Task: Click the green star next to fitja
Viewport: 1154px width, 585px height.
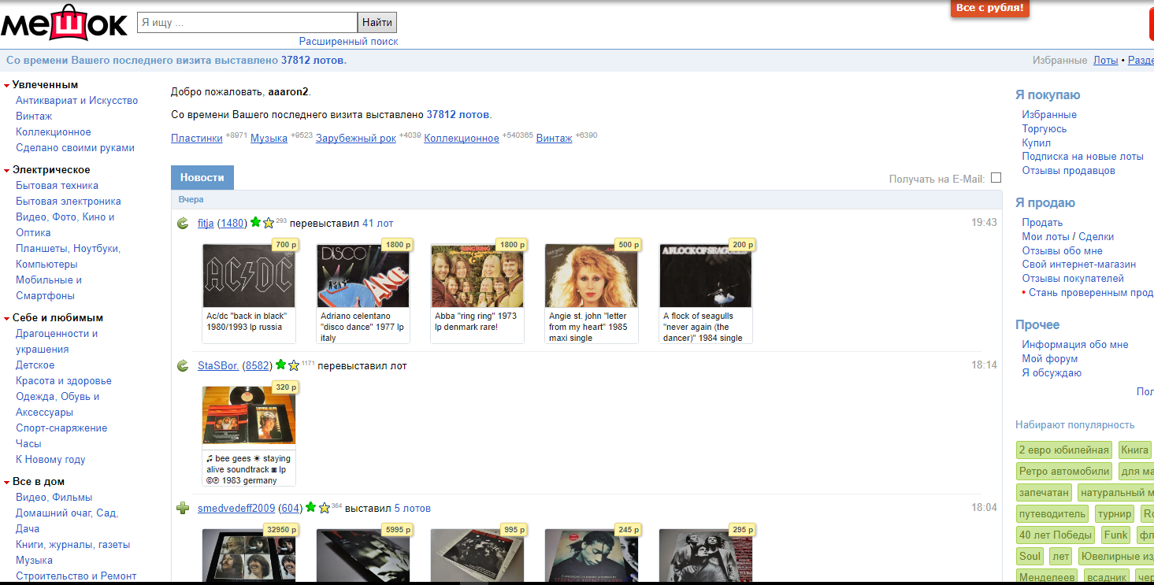Action: click(255, 223)
